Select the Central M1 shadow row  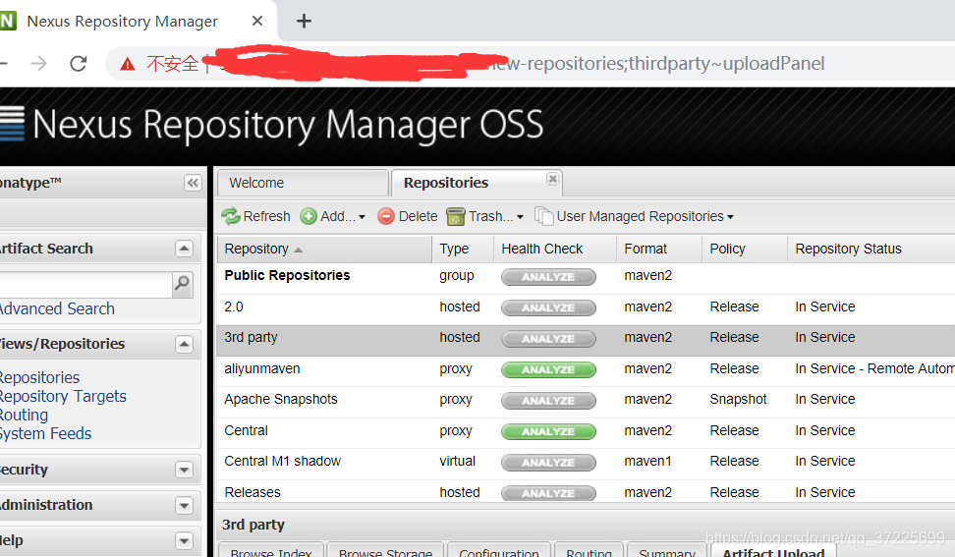coord(586,464)
